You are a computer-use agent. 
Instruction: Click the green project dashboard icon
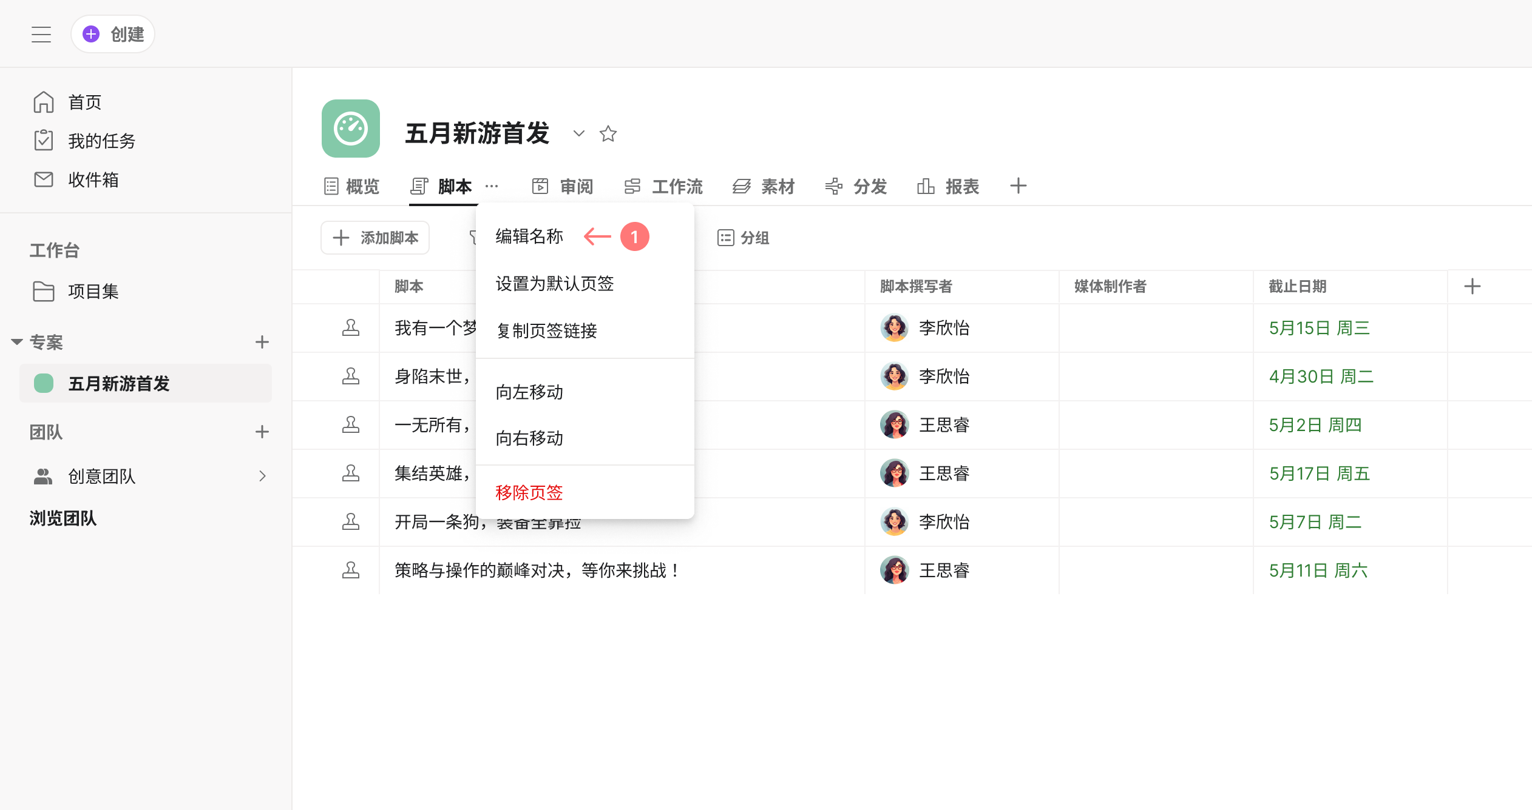[x=351, y=129]
